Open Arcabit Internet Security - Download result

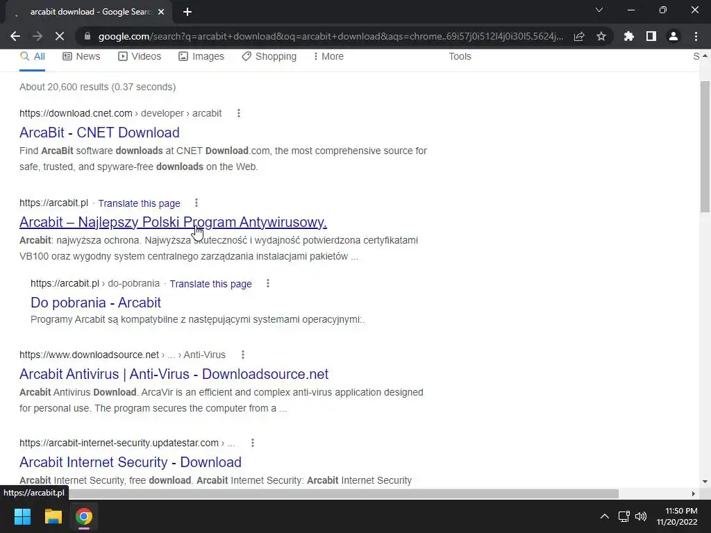tap(130, 462)
